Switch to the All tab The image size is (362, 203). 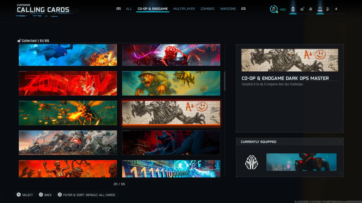click(129, 9)
